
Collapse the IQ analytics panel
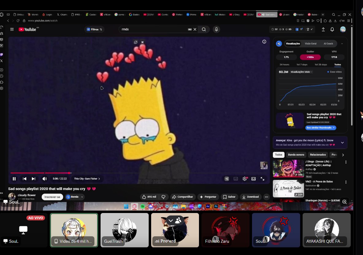click(x=342, y=44)
